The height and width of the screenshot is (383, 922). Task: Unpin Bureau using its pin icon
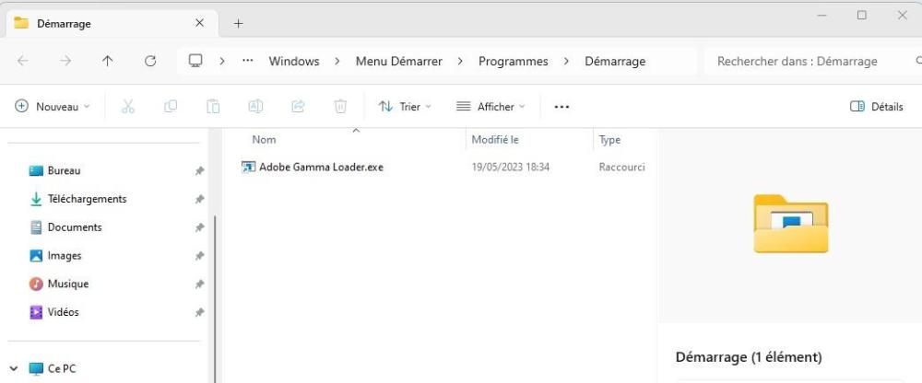(200, 171)
